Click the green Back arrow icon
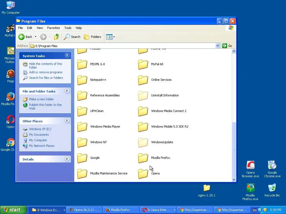 [x=22, y=37]
